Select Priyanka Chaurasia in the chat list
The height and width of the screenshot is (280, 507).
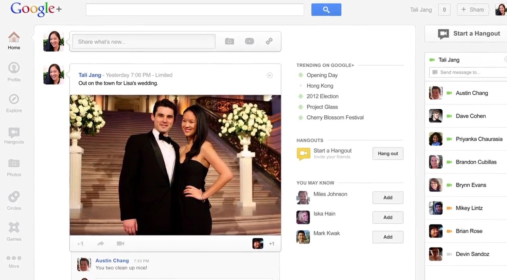479,139
